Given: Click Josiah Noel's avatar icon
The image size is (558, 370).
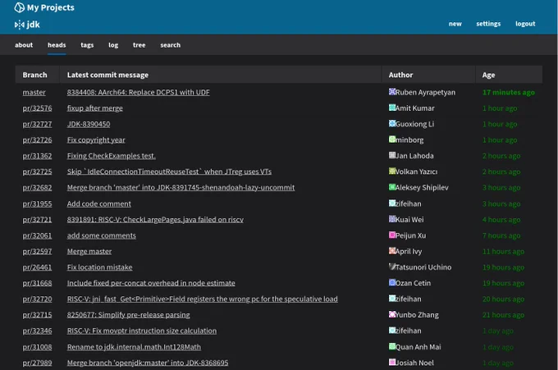Looking at the screenshot, I should point(392,362).
